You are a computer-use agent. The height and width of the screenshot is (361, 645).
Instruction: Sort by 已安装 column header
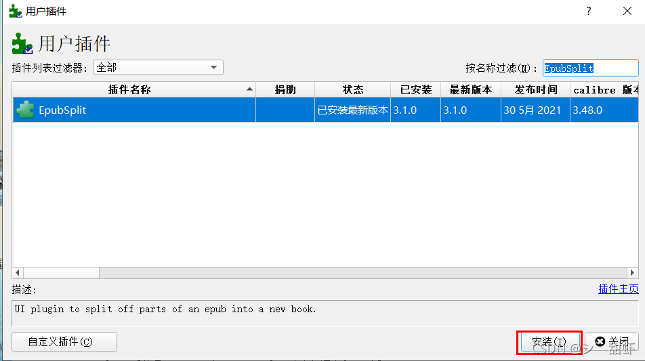[415, 89]
